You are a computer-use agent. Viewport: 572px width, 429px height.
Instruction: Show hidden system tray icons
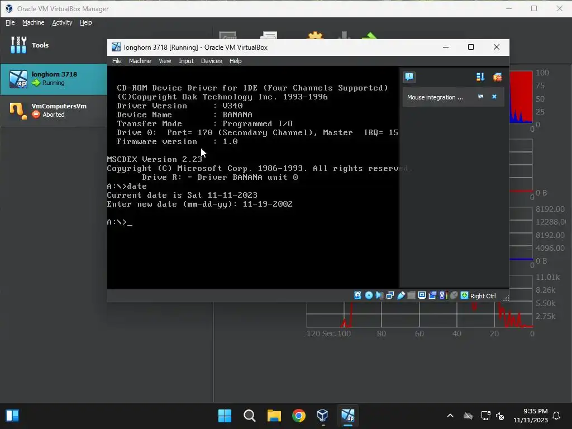(x=450, y=416)
